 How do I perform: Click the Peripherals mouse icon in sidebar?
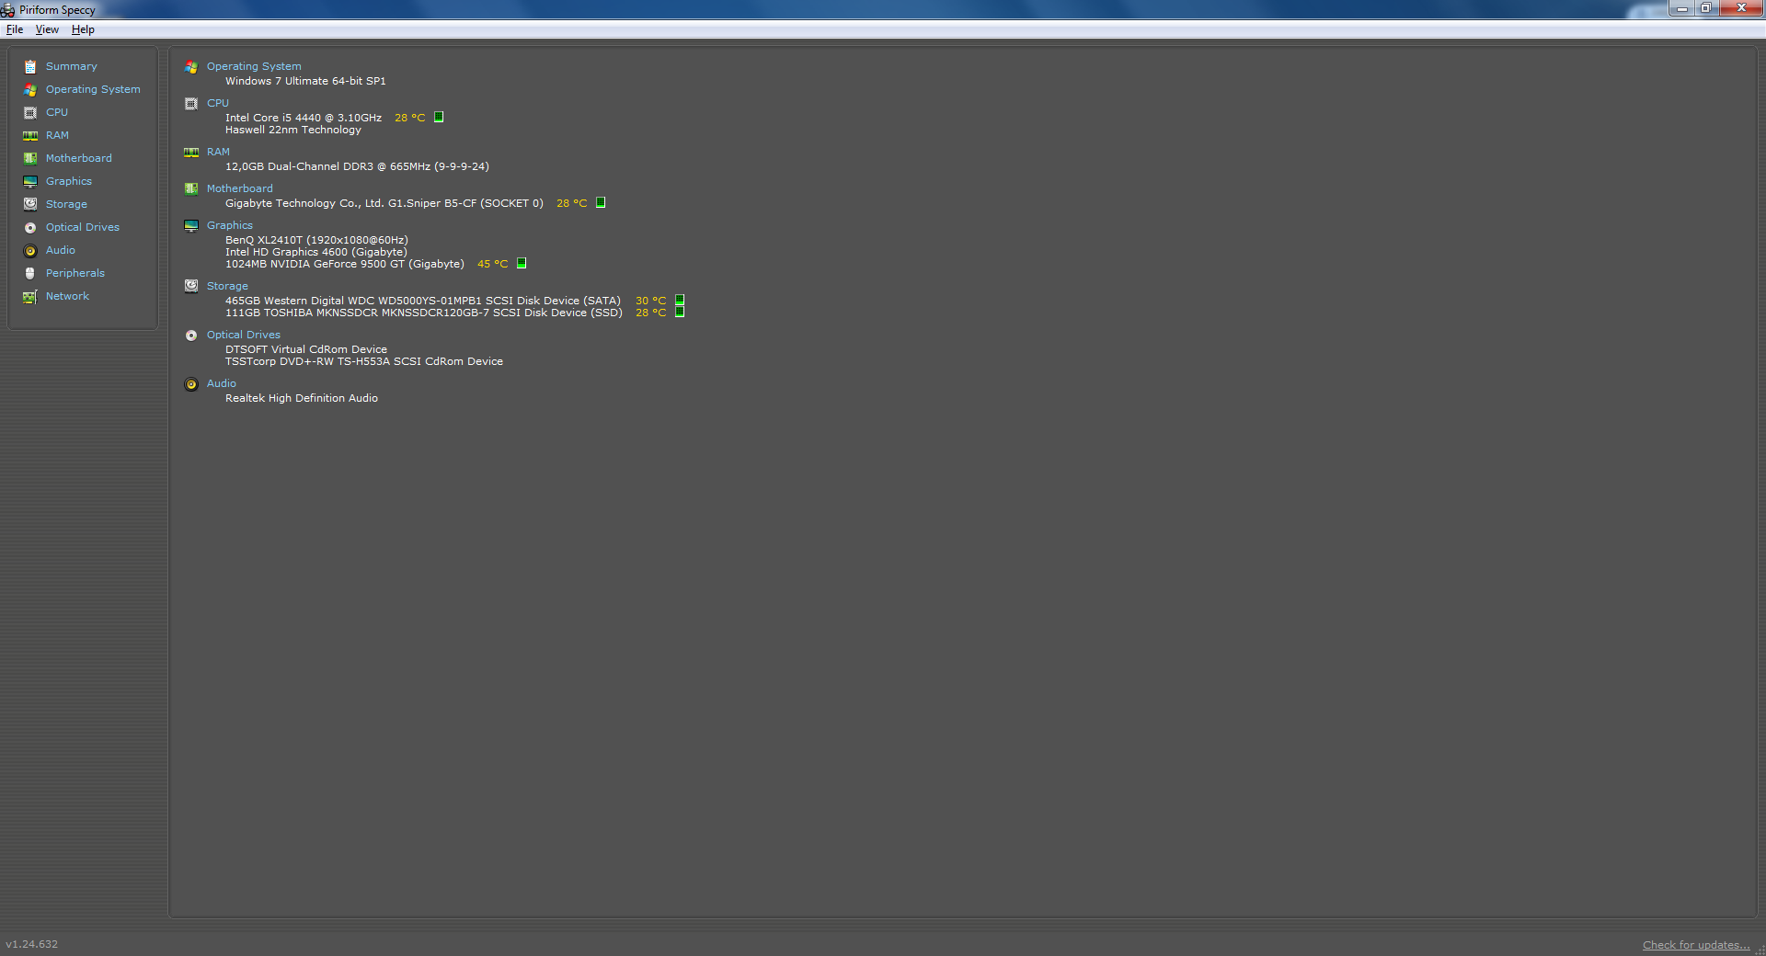30,274
